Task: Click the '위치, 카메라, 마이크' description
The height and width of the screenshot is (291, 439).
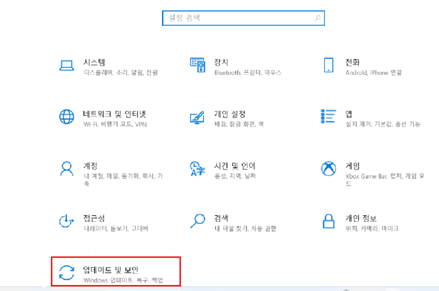Action: pos(372,228)
